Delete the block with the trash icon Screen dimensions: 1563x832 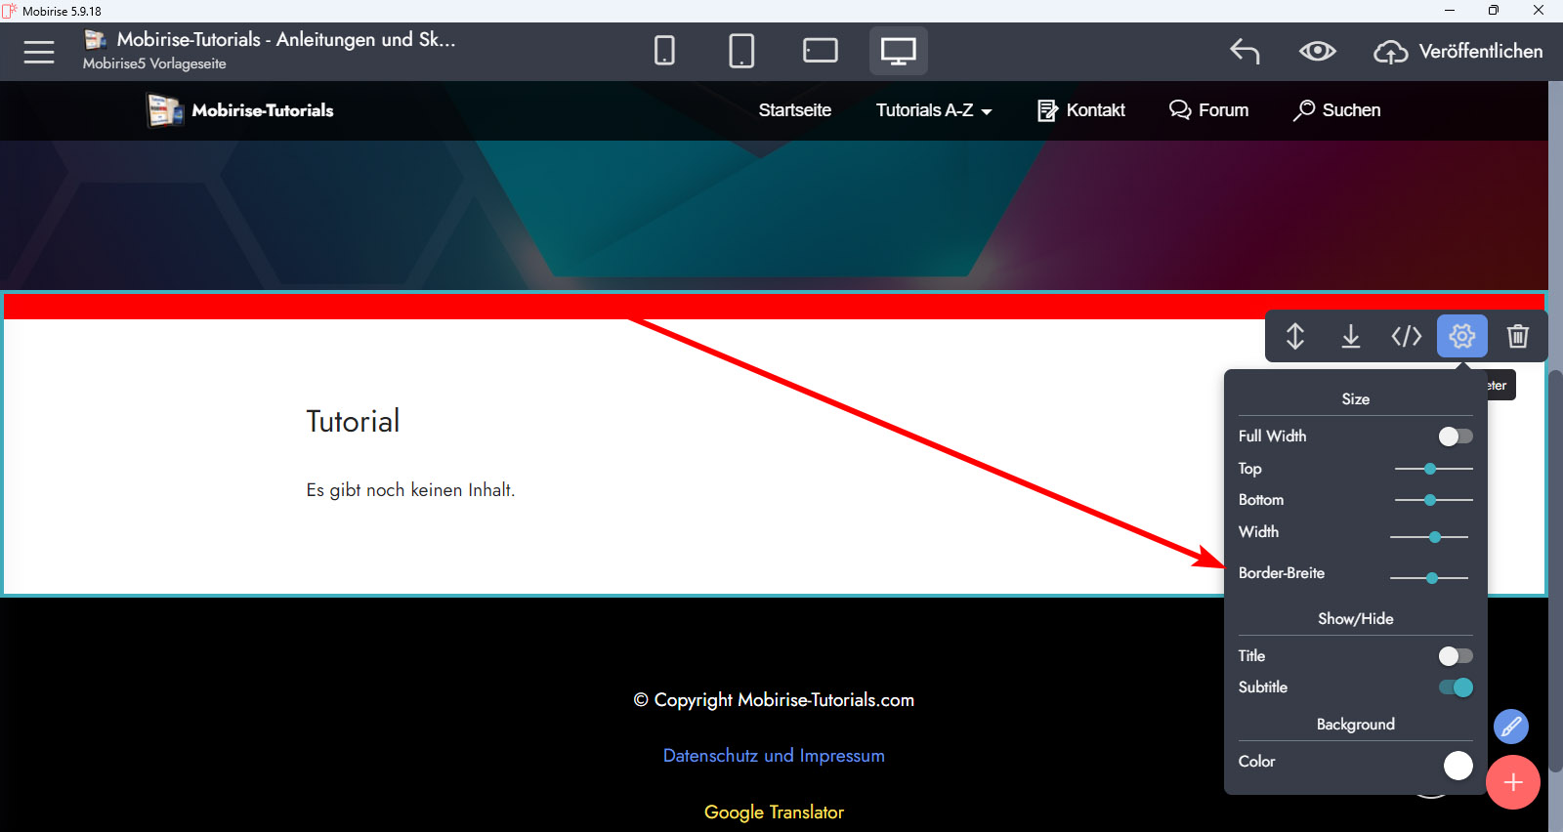click(x=1518, y=336)
